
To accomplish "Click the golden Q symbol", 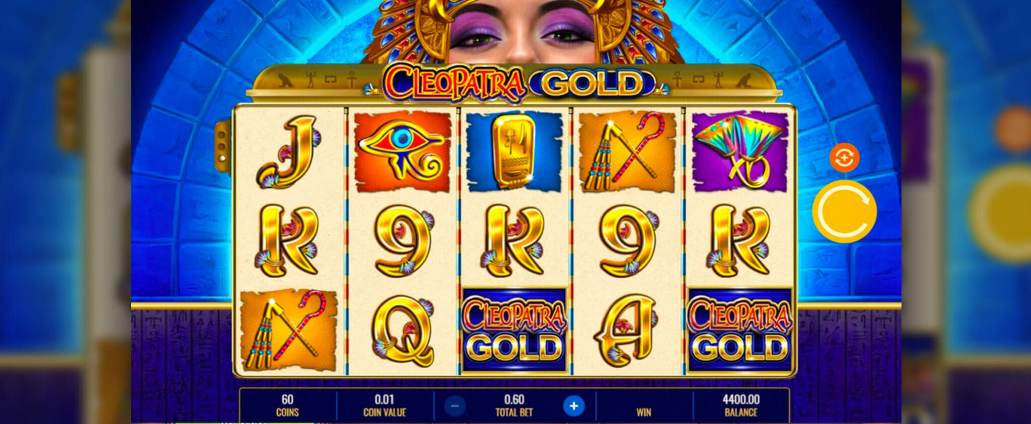I will coord(403,331).
